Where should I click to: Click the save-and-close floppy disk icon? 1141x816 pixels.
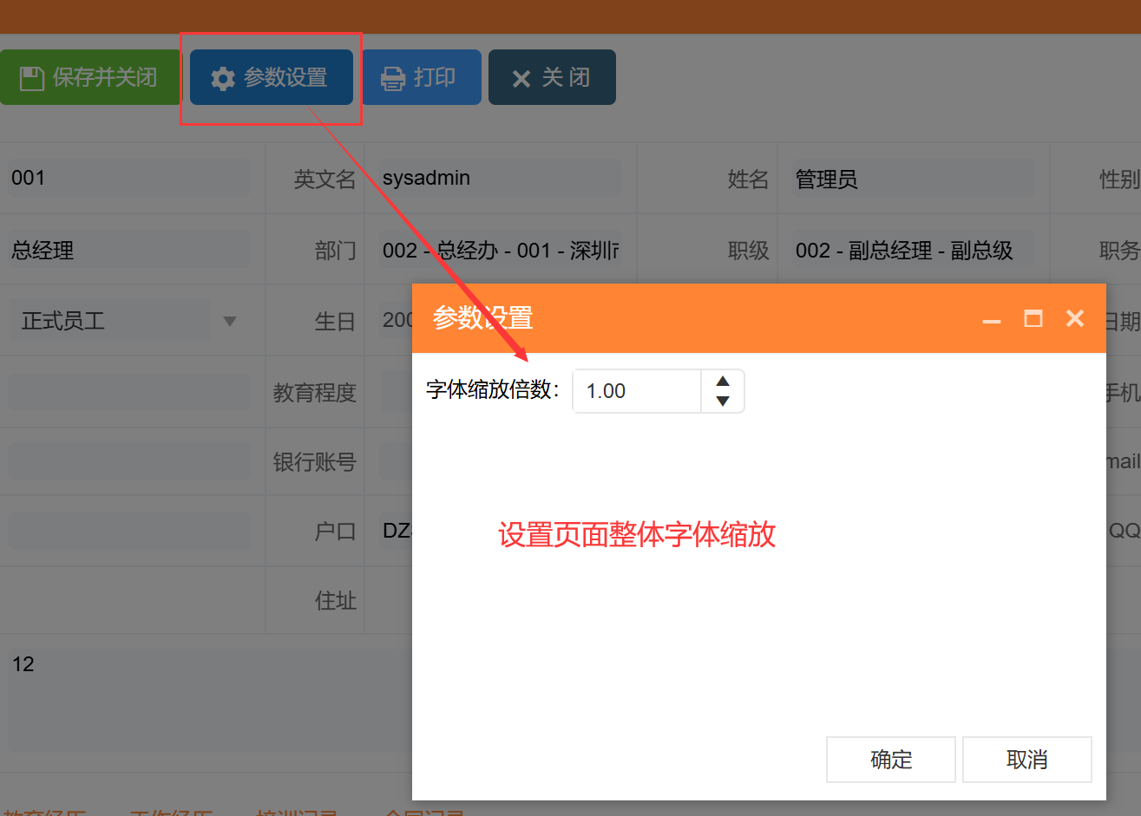(32, 78)
